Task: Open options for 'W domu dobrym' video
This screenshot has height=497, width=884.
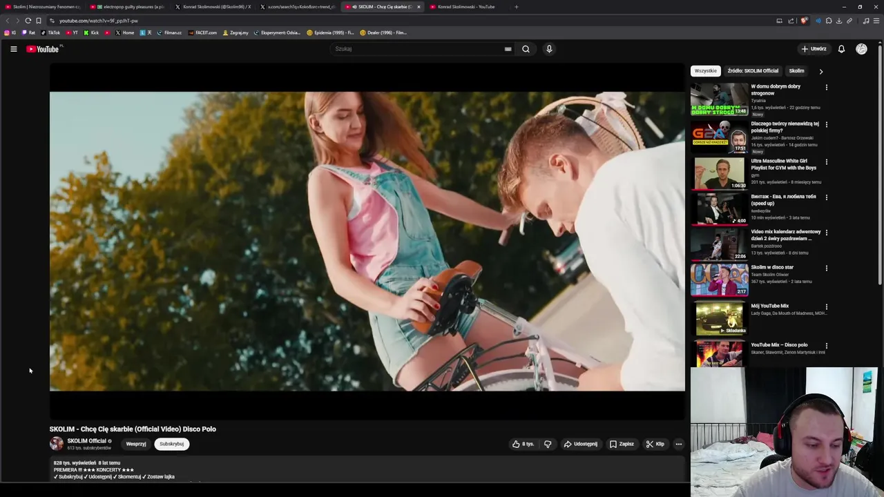Action: point(826,88)
